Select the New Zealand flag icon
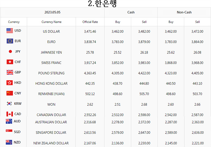The width and height of the screenshot is (211, 147). coord(9,142)
